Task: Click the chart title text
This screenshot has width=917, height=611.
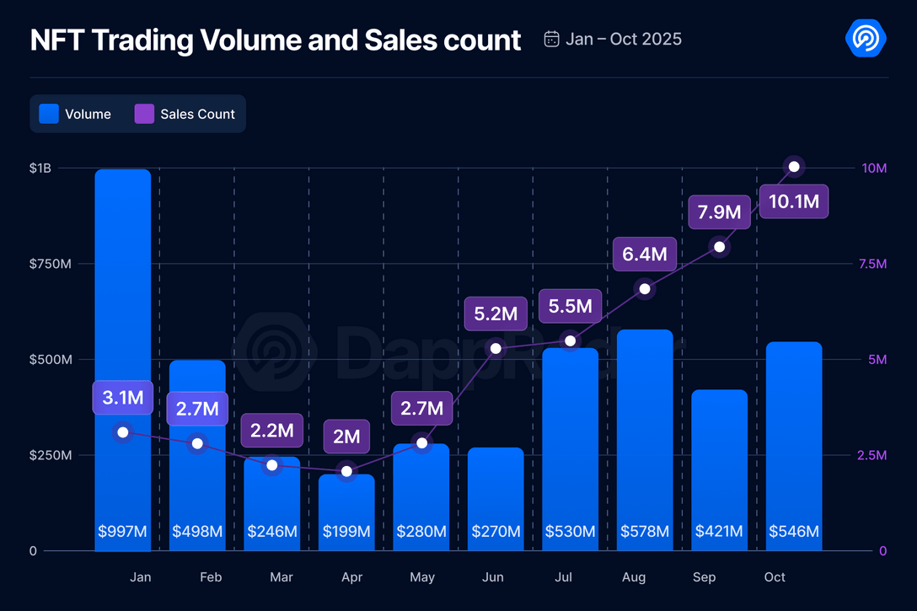Action: (276, 40)
